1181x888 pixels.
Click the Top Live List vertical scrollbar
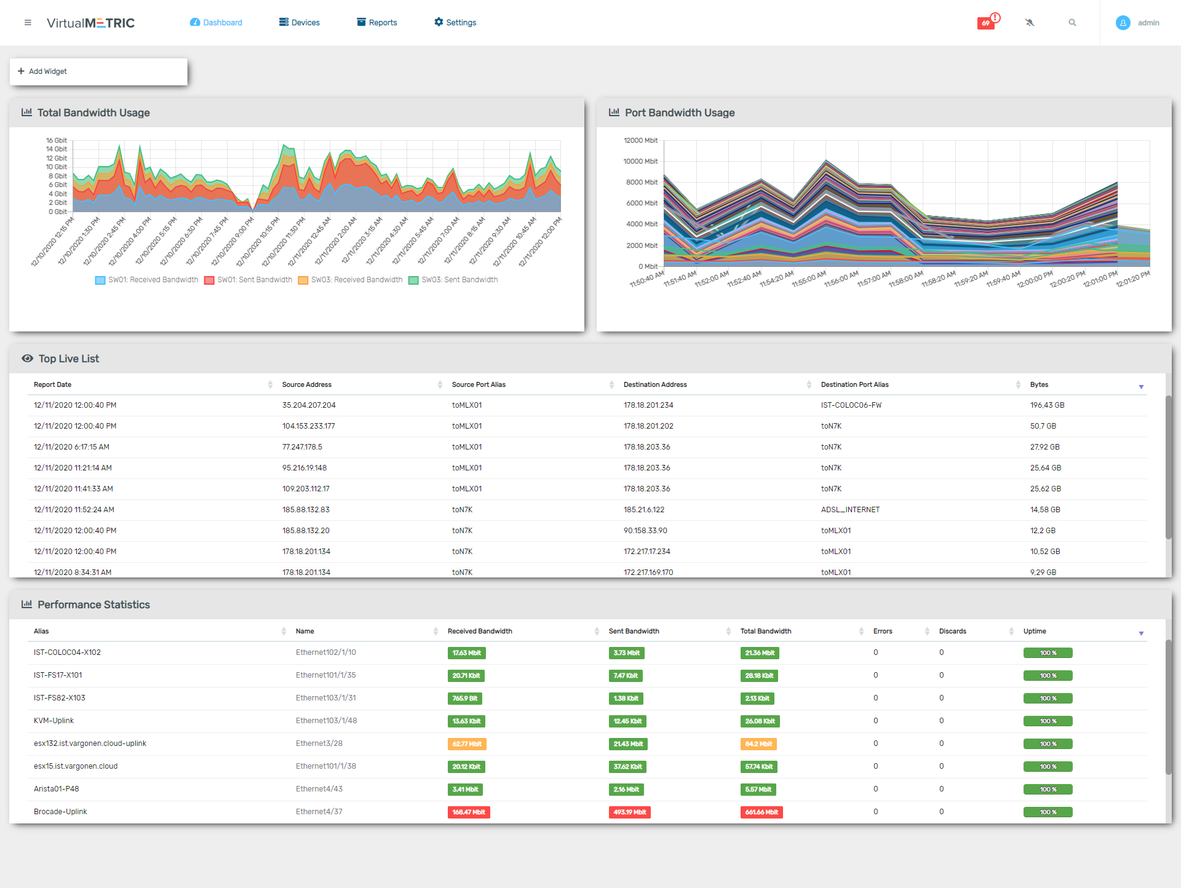coord(1168,467)
